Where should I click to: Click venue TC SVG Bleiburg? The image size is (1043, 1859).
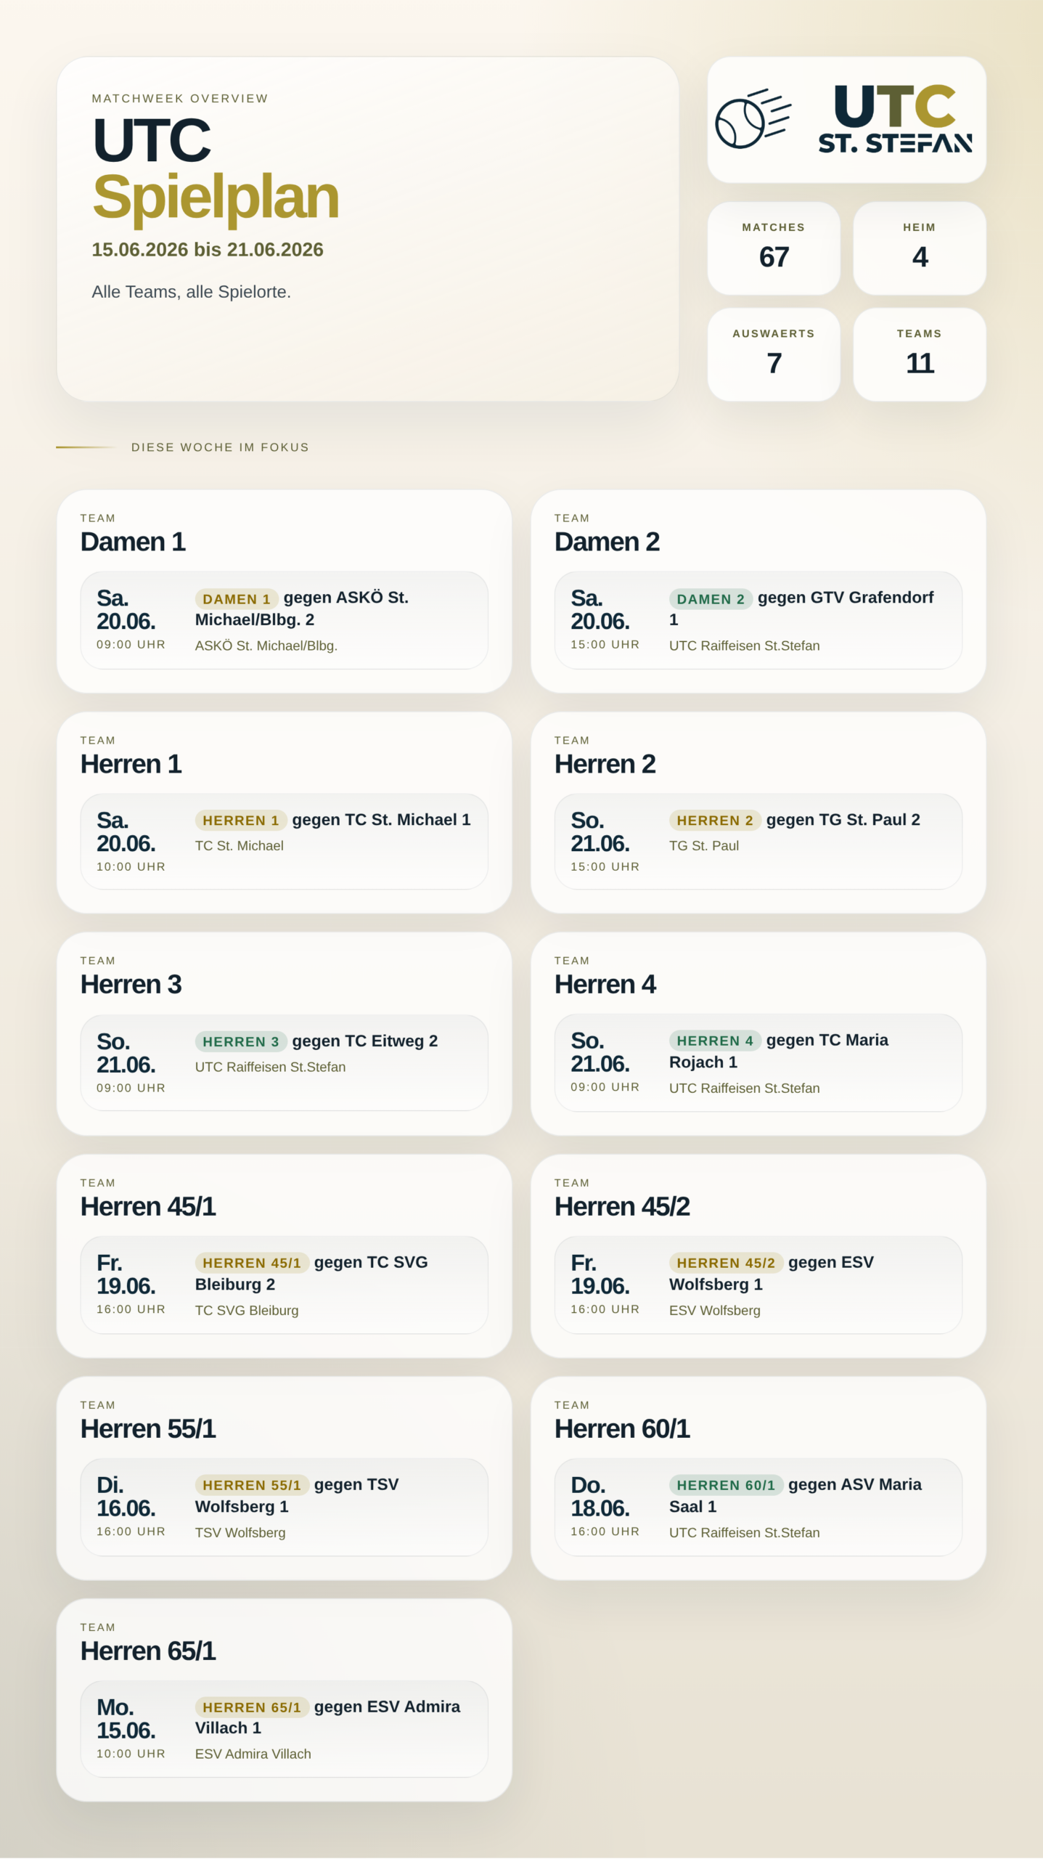click(247, 1311)
